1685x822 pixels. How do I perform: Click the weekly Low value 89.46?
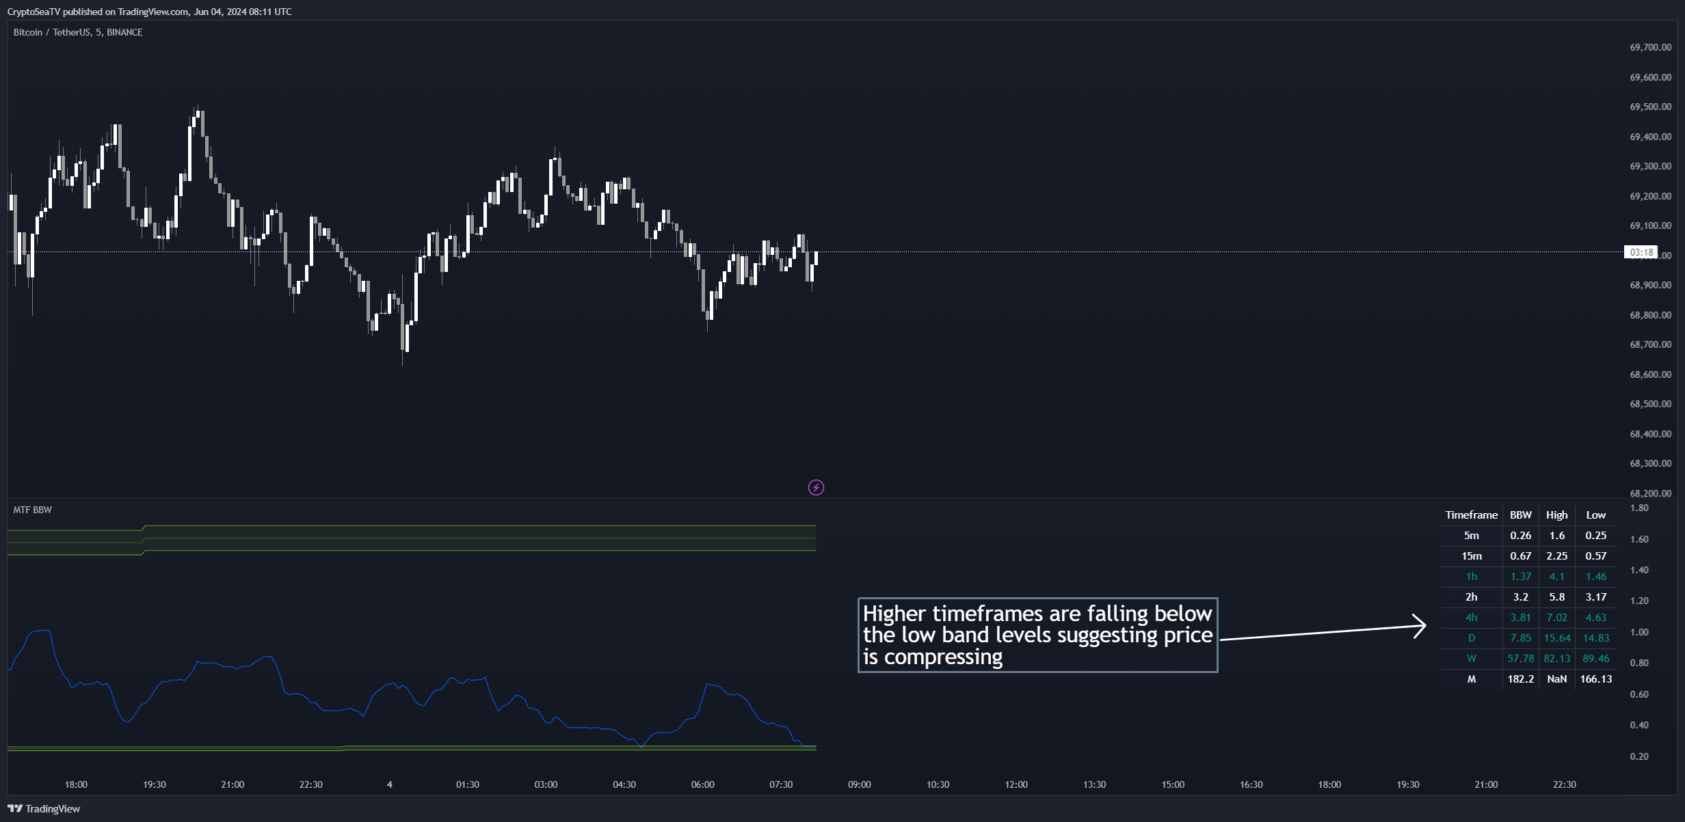click(x=1596, y=659)
